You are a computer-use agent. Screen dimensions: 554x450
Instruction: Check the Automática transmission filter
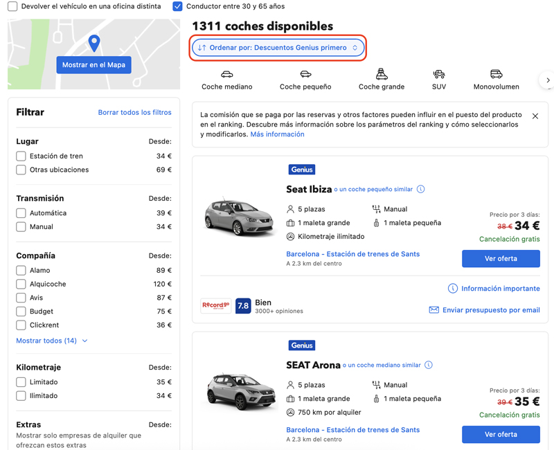tap(21, 213)
